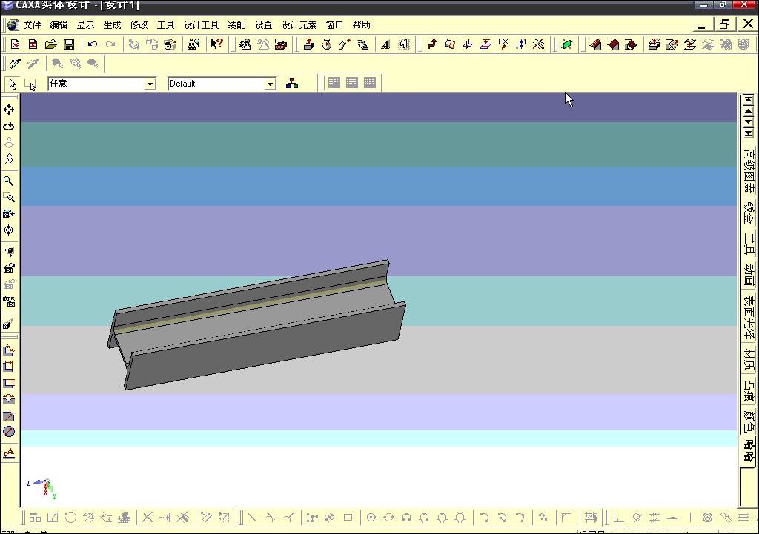Toggle the third grid layout button
Screen dimensions: 759x534
[369, 83]
